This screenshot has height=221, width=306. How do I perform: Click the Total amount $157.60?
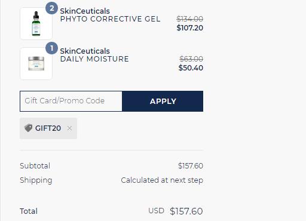click(186, 211)
